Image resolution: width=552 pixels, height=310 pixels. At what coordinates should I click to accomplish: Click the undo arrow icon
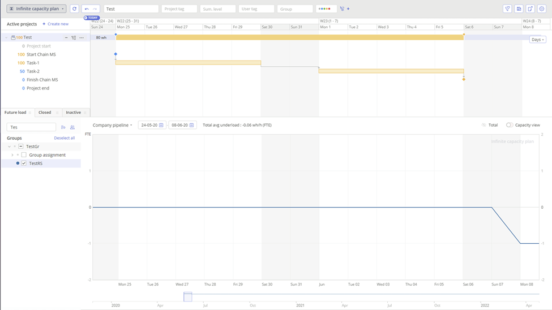pyautogui.click(x=87, y=9)
